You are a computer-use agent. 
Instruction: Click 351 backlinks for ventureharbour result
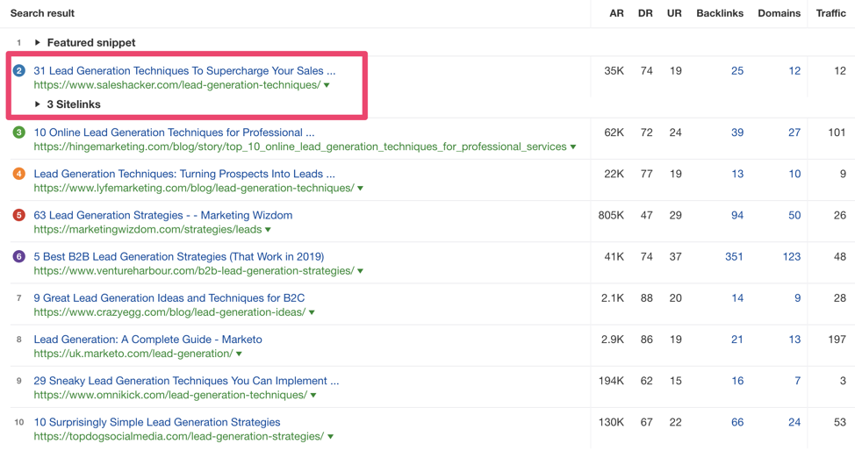coord(734,256)
